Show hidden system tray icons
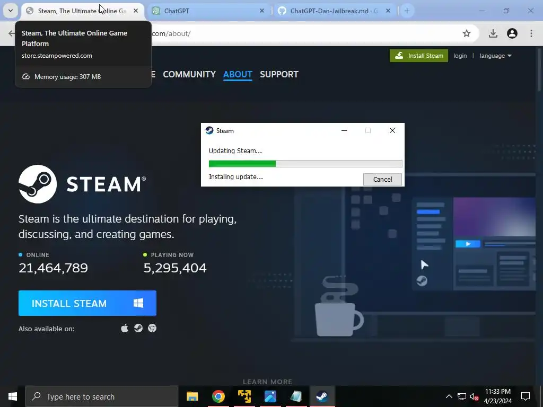 tap(449, 396)
